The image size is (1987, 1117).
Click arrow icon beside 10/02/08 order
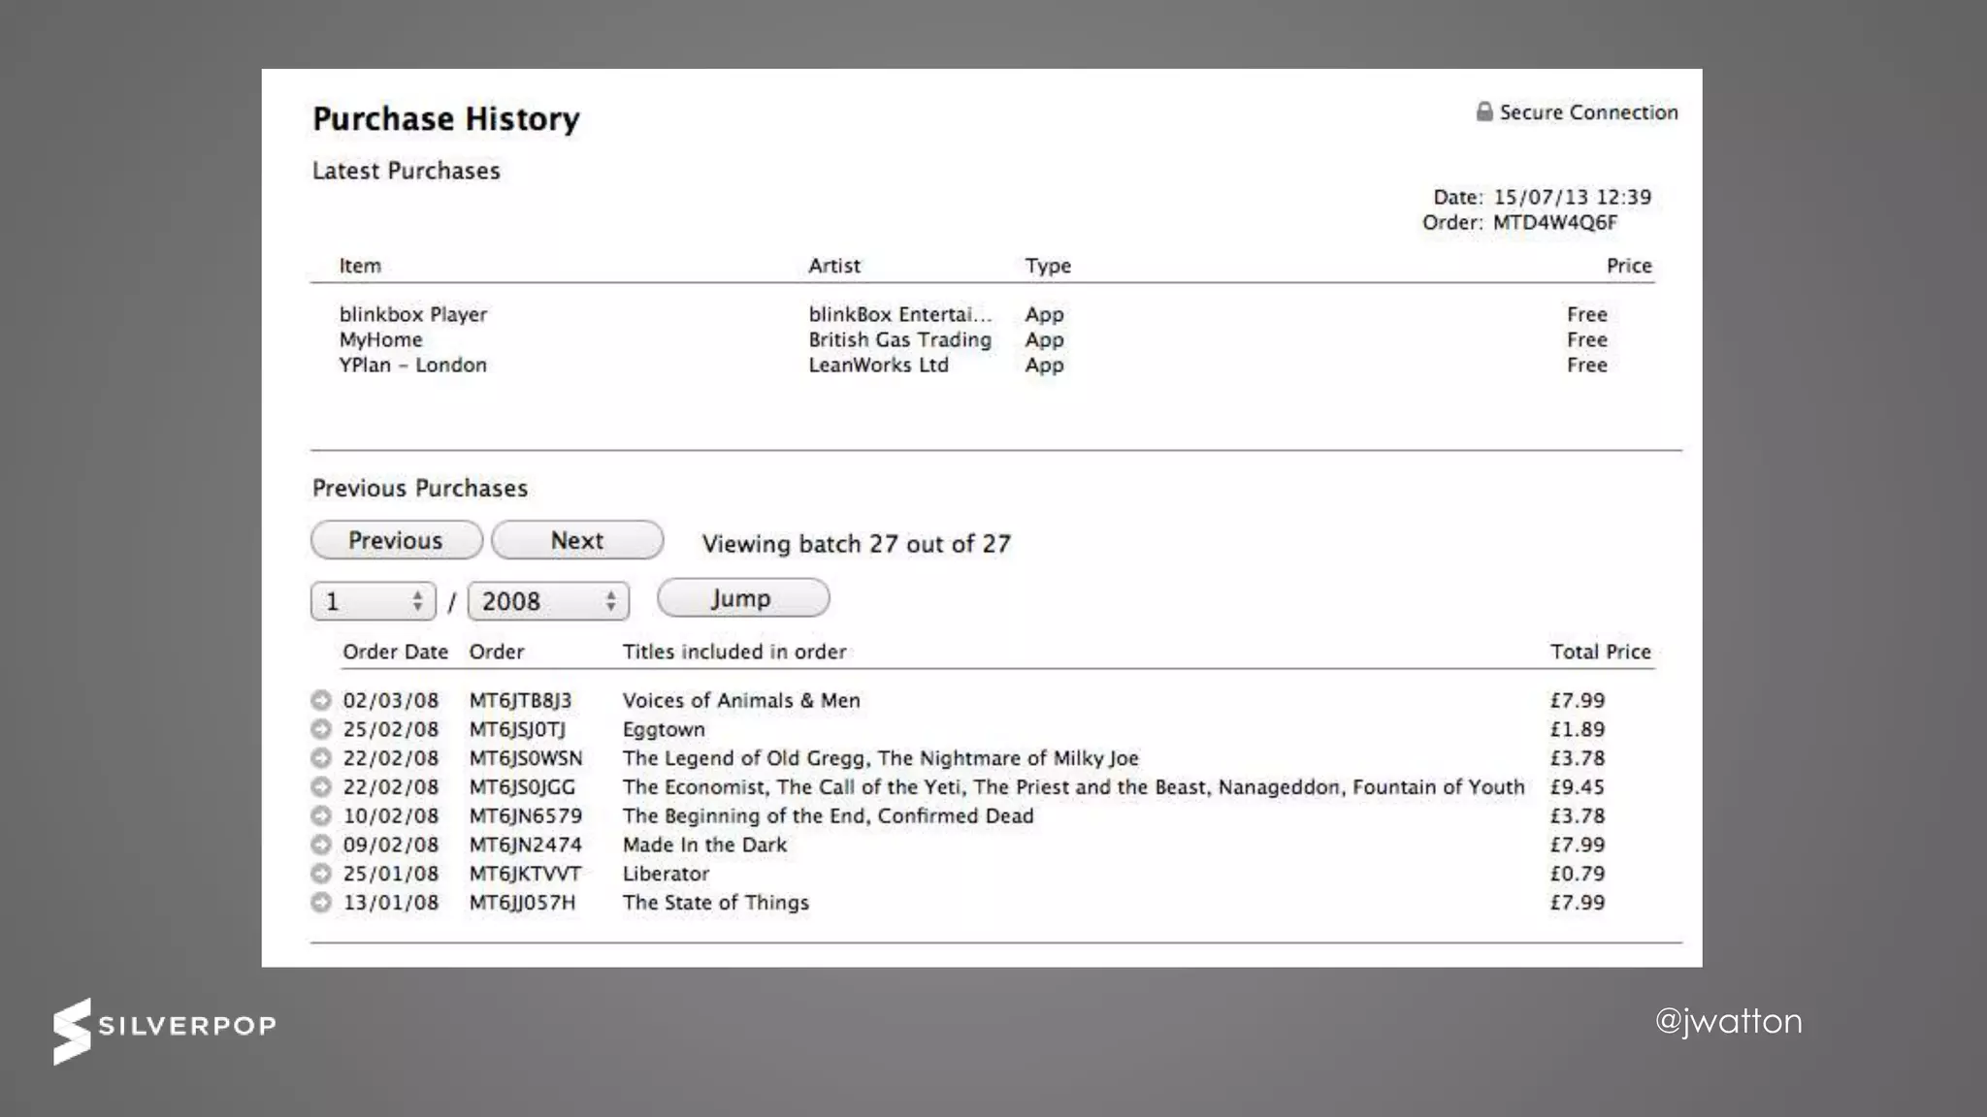[x=321, y=816]
